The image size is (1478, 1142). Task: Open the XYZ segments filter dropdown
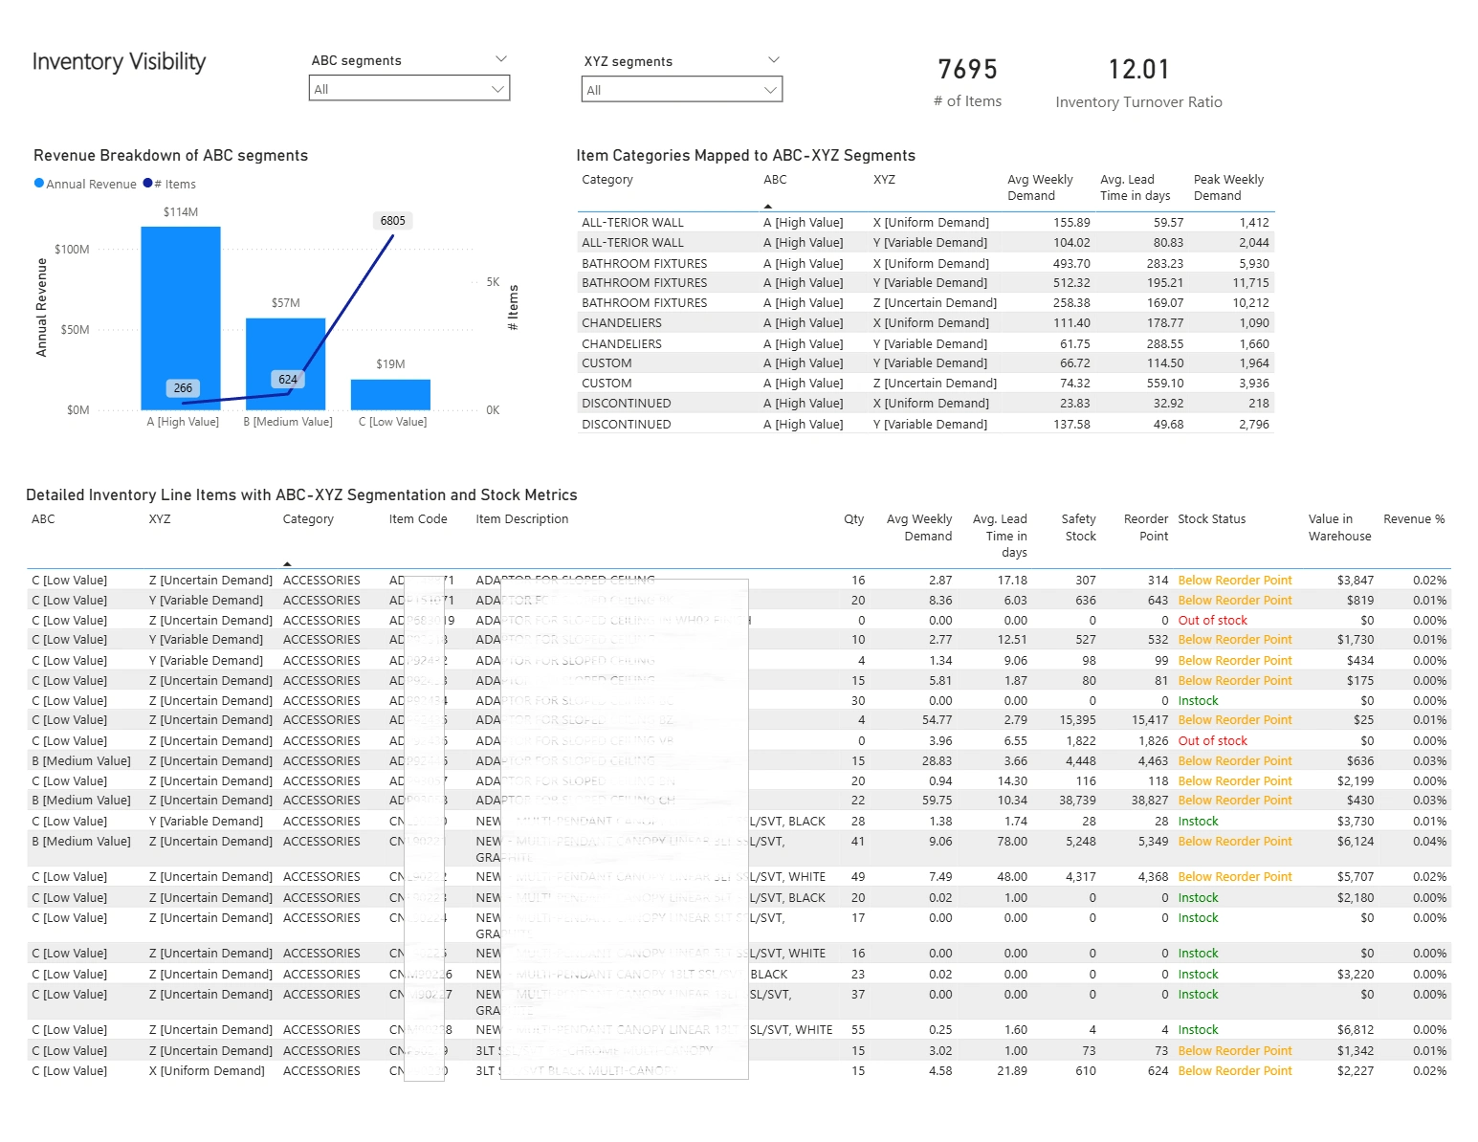click(680, 88)
